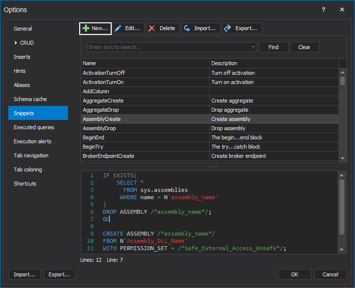Open the help question mark button
Image resolution: width=355 pixels, height=288 pixels.
pyautogui.click(x=324, y=10)
